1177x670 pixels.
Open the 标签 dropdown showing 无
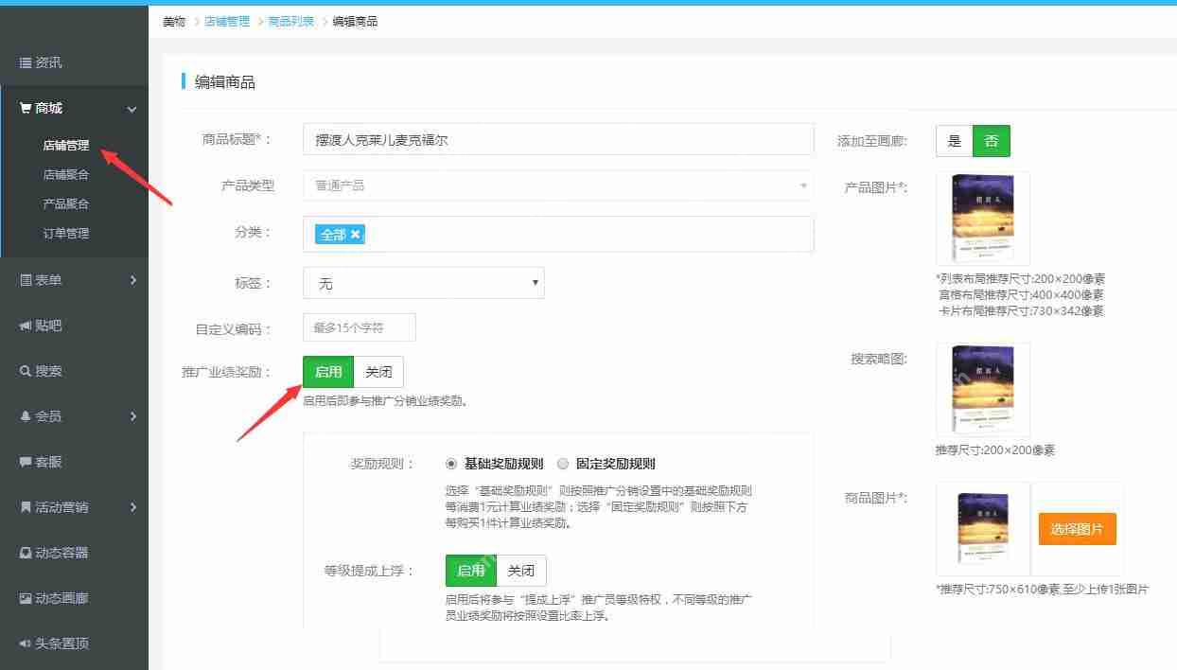point(423,283)
